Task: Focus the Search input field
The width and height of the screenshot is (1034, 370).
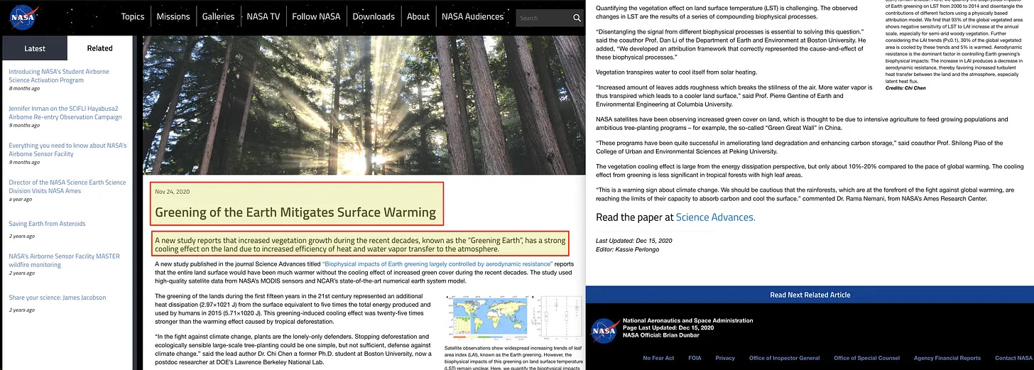Action: click(543, 18)
